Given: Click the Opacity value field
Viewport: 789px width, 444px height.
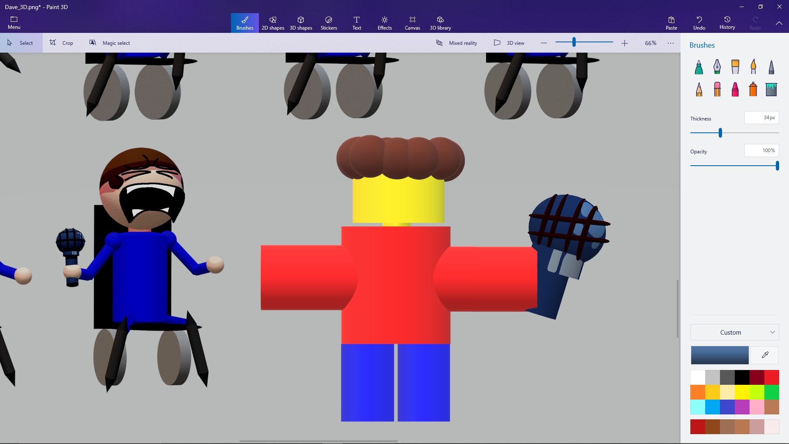Looking at the screenshot, I should 761,150.
